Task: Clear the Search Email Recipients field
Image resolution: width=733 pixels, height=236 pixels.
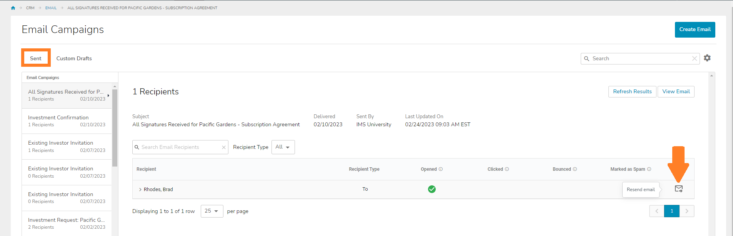Action: pyautogui.click(x=223, y=147)
